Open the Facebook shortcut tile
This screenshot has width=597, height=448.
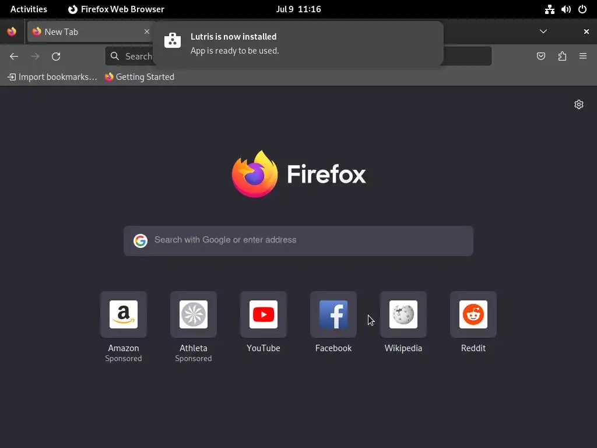(333, 314)
